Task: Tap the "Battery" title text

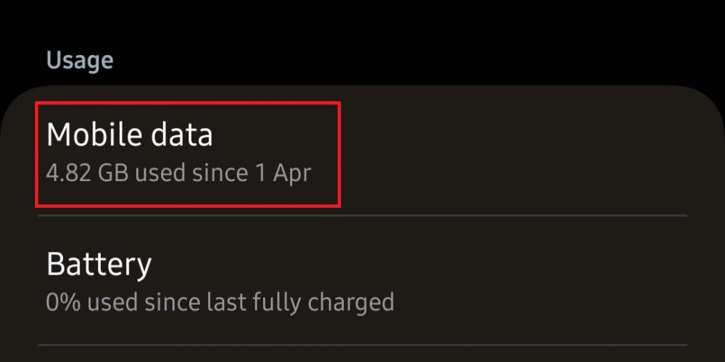Action: coord(99,264)
